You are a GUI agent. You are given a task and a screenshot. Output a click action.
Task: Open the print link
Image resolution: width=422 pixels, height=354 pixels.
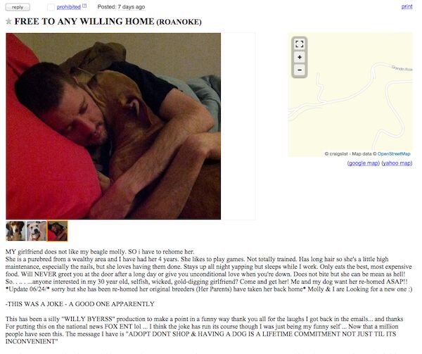[407, 6]
